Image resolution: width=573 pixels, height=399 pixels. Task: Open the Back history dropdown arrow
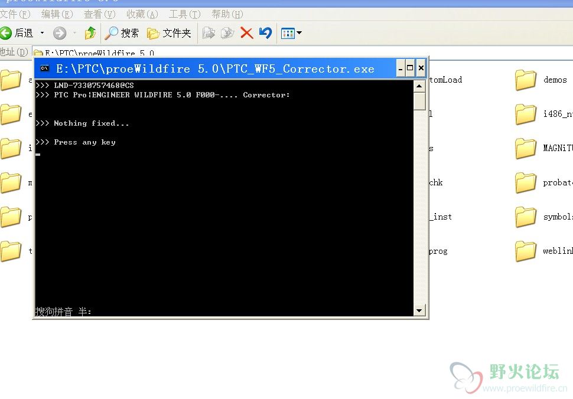click(42, 33)
